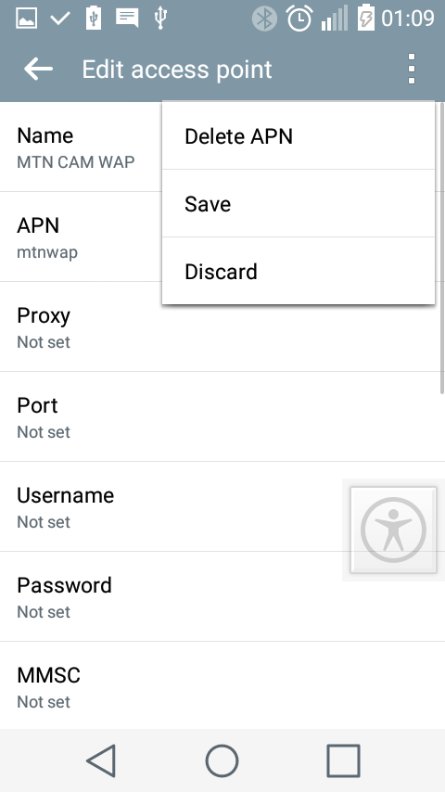
Task: Choose Save in the overflow menu
Action: (298, 203)
